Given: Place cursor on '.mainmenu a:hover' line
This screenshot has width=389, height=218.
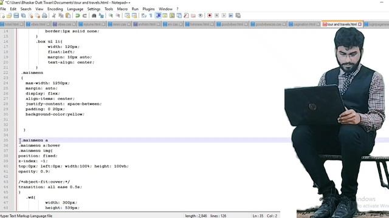Looking at the screenshot, I should pyautogui.click(x=40, y=145).
